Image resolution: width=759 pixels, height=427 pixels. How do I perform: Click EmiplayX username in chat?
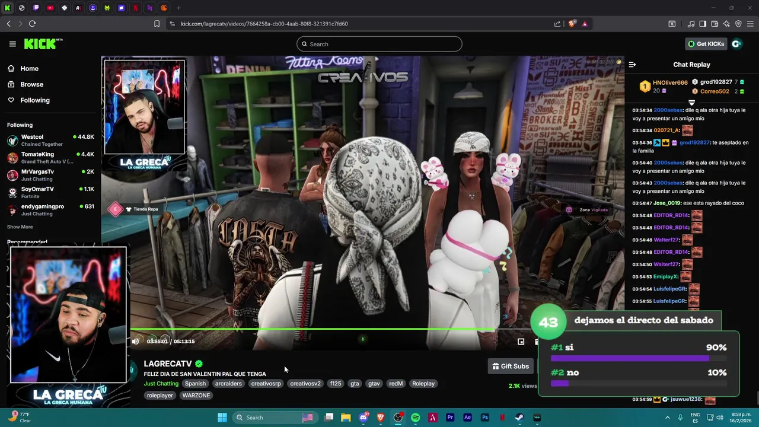665,277
